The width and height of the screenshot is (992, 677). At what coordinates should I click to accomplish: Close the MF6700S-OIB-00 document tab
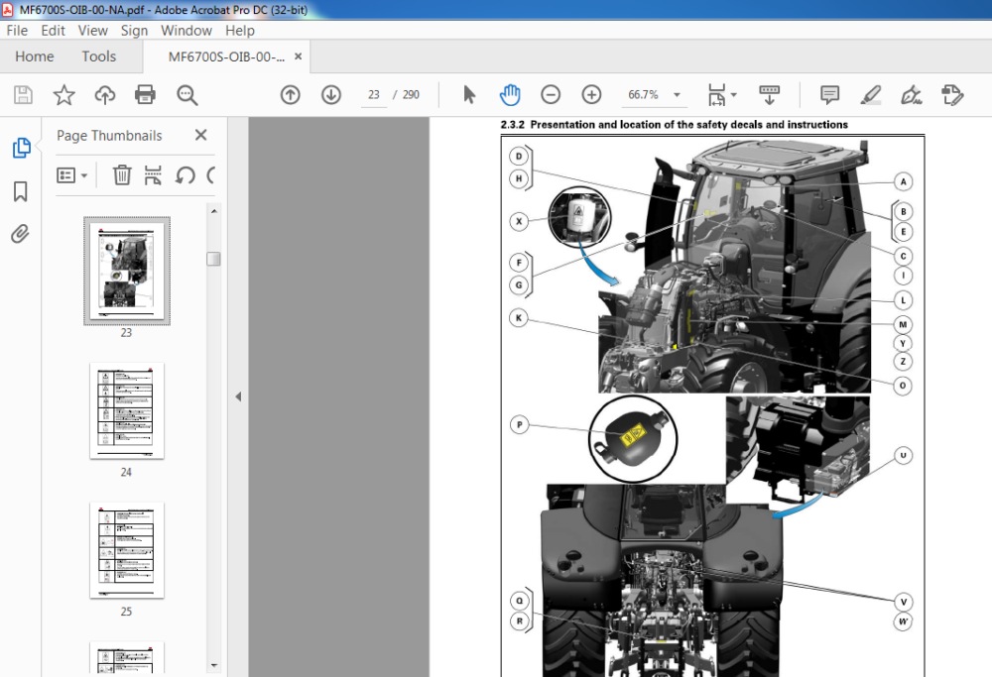pos(298,56)
